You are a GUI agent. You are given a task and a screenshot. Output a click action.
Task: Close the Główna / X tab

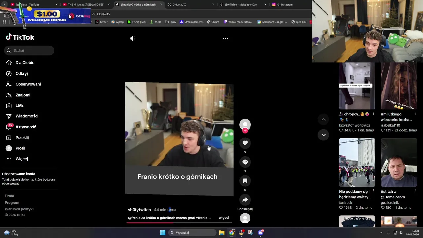coord(213,5)
